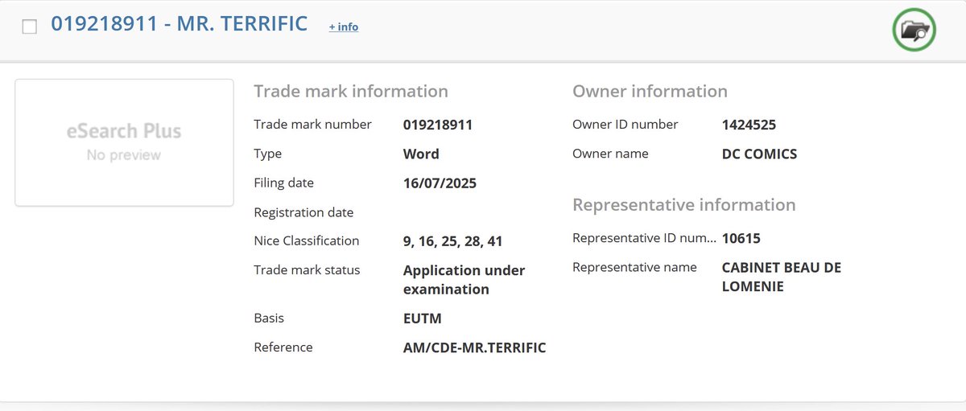Select trade mark number value 019218911
Image resolution: width=966 pixels, height=411 pixels.
(438, 125)
